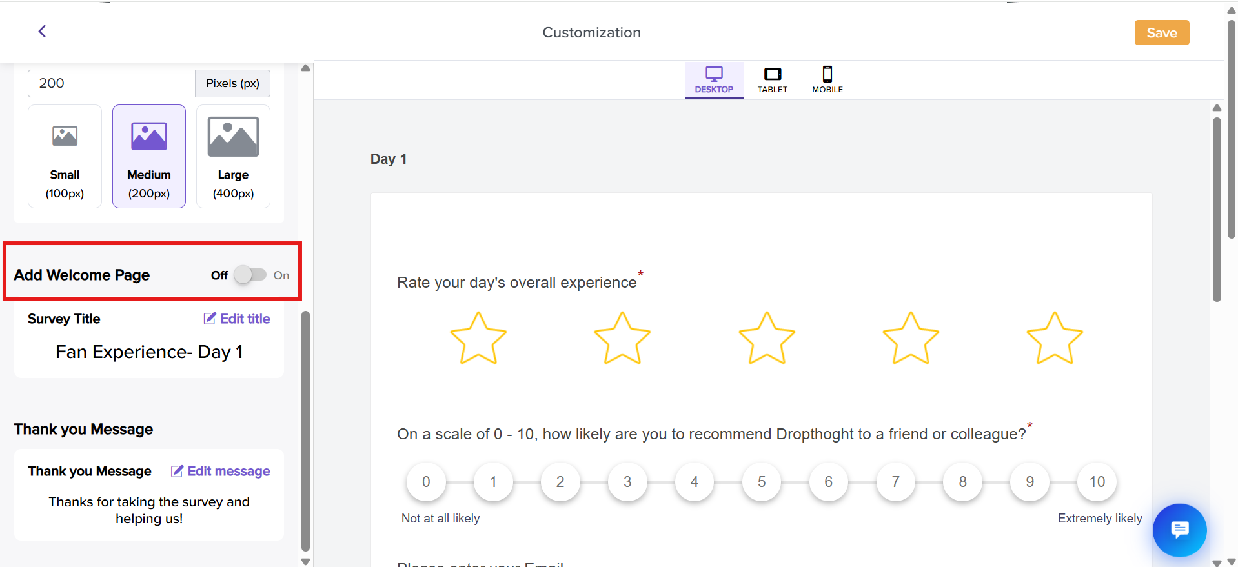Click the image width input field
1238x567 pixels.
tap(111, 83)
